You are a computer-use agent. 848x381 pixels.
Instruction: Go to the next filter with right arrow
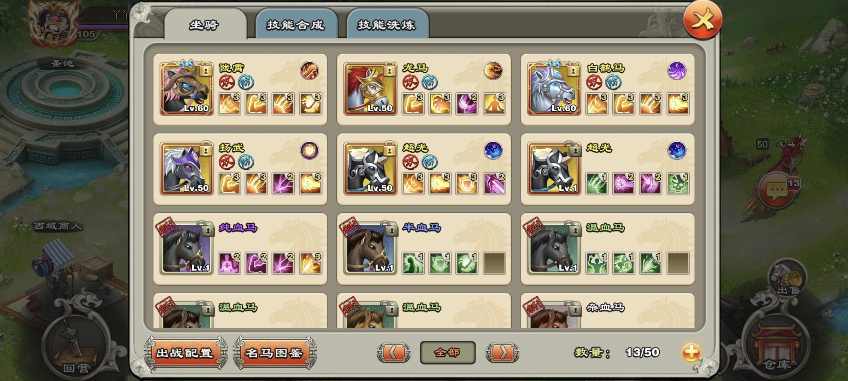click(502, 352)
